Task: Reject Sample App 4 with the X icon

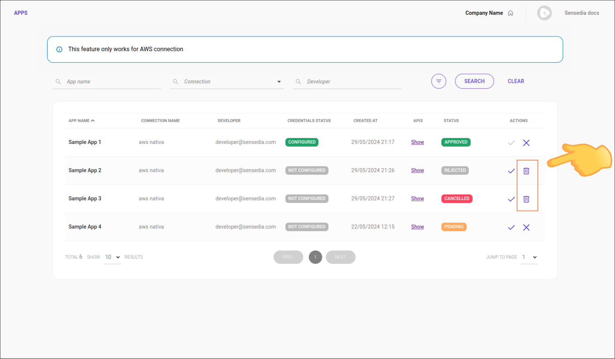Action: click(x=526, y=227)
